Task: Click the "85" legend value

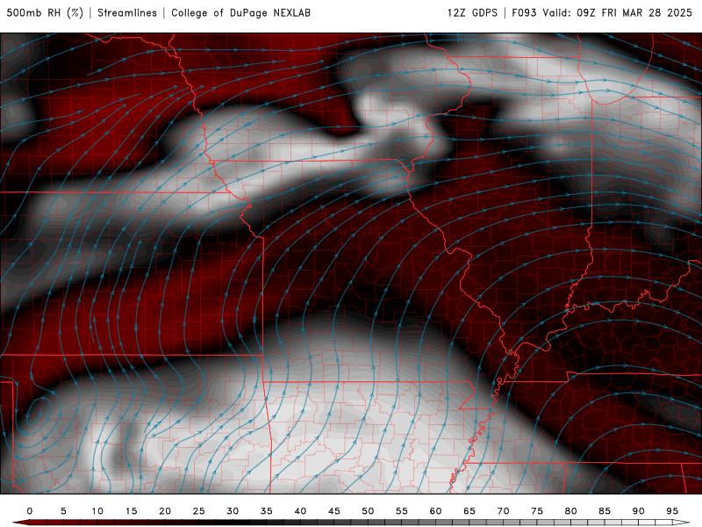Action: [605, 511]
